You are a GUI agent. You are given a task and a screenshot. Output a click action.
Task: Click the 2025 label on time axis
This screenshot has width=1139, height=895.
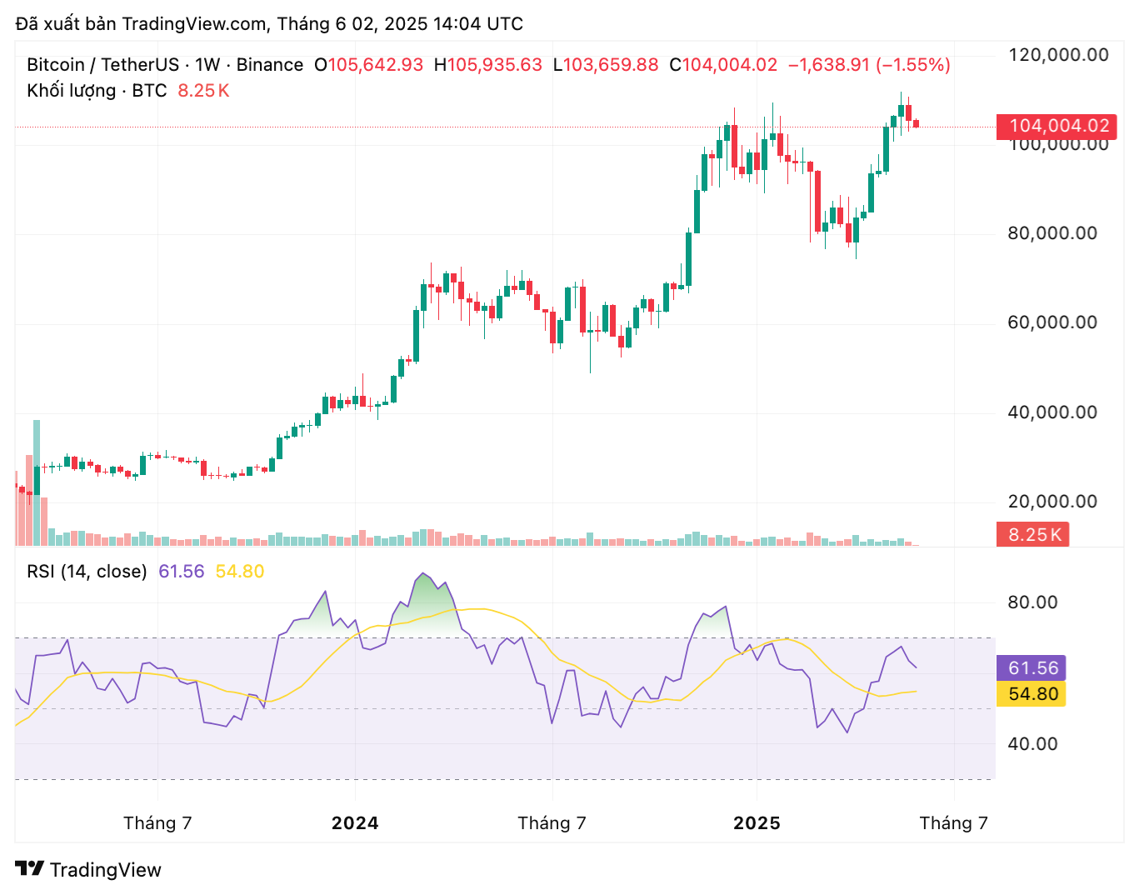click(x=757, y=823)
